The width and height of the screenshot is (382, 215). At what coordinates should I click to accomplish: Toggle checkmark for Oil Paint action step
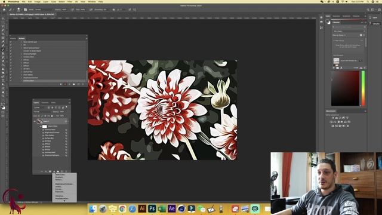click(11, 69)
